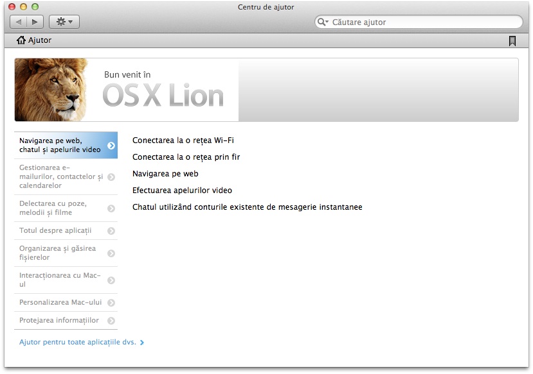The width and height of the screenshot is (533, 374).
Task: Close the Centru de ajutor window
Action: tap(12, 7)
